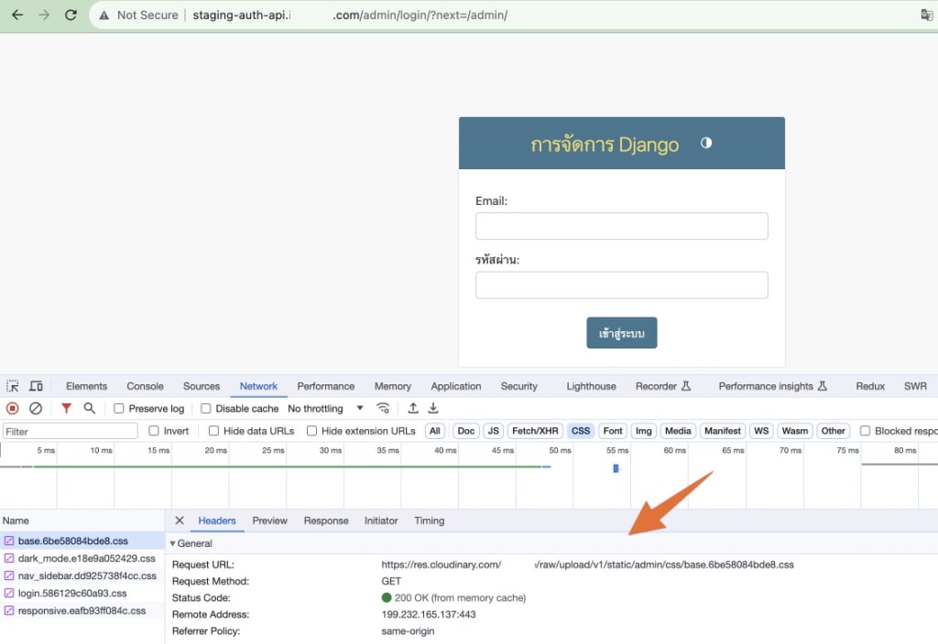Open the Redux tab
Viewport: 938px width, 644px height.
point(870,387)
